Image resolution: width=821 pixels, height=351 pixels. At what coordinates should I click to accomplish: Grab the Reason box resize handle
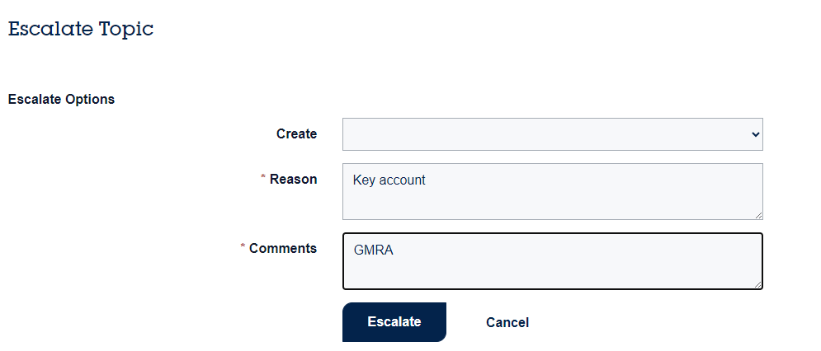tap(758, 215)
